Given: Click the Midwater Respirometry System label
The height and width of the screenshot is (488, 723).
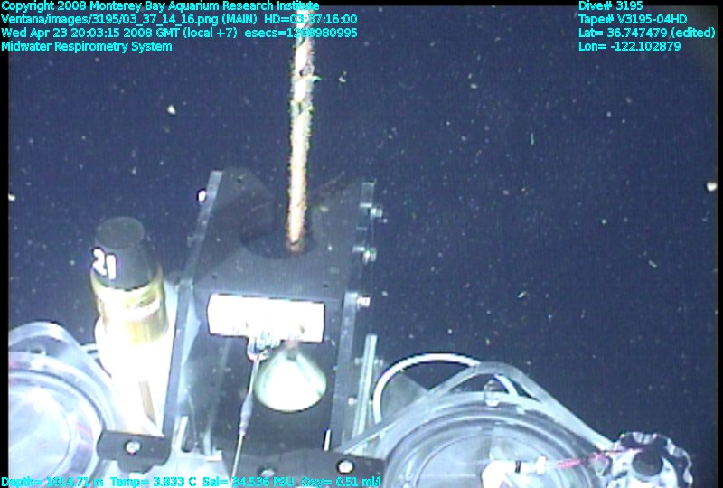Looking at the screenshot, I should pos(87,46).
